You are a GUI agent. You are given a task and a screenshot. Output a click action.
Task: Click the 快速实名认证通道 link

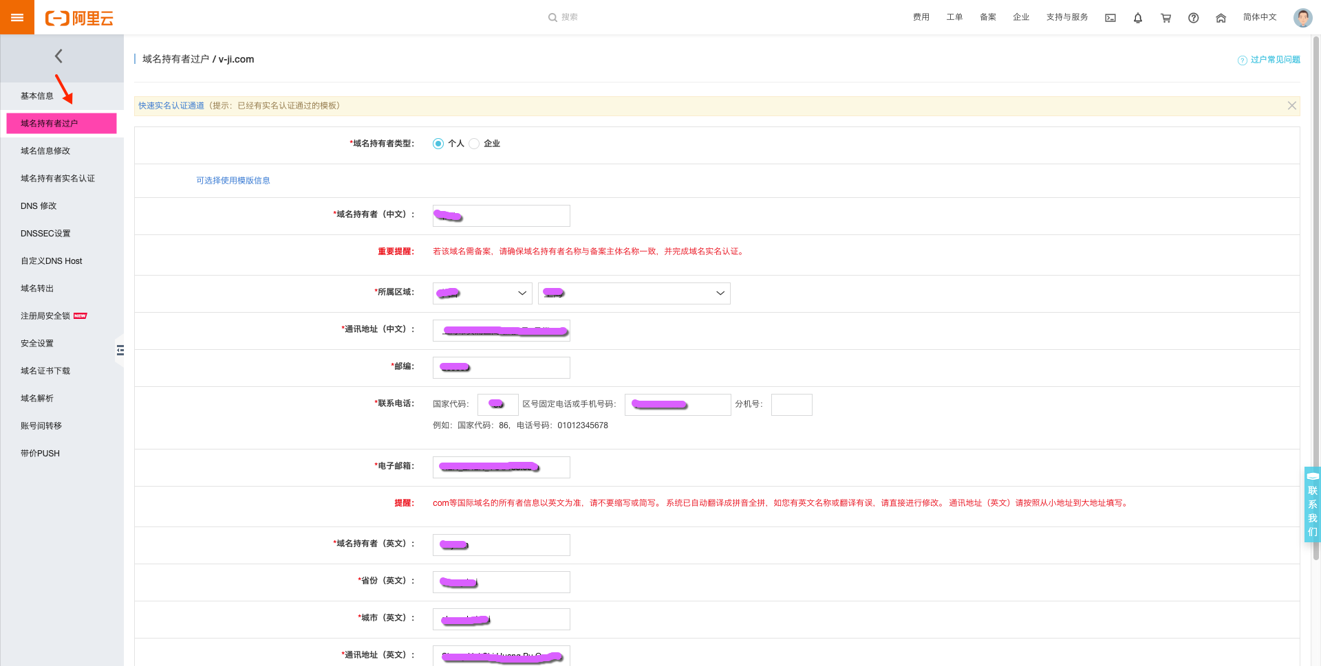pos(171,106)
